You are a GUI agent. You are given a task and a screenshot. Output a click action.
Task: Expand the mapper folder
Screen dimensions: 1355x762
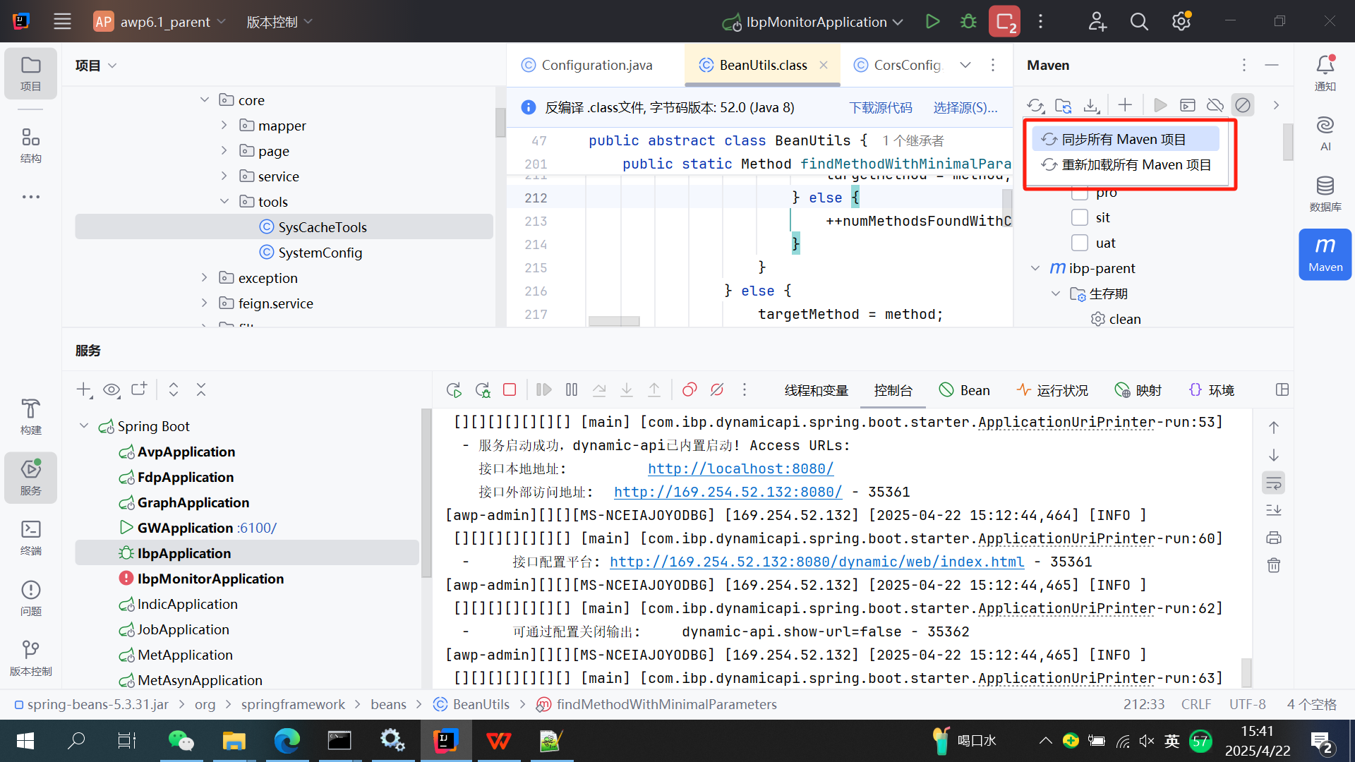click(x=224, y=125)
